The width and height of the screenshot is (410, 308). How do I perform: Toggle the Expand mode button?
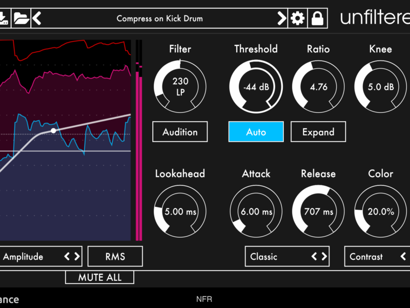[x=318, y=132]
